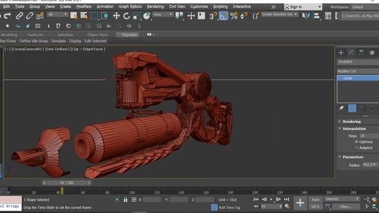The height and width of the screenshot is (213, 379).
Task: Toggle the Selection Lock icon
Action: tap(126, 200)
